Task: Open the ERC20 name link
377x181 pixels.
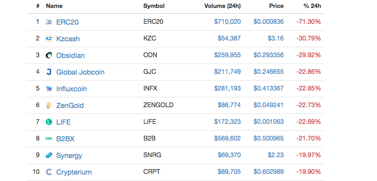Action: [x=68, y=22]
